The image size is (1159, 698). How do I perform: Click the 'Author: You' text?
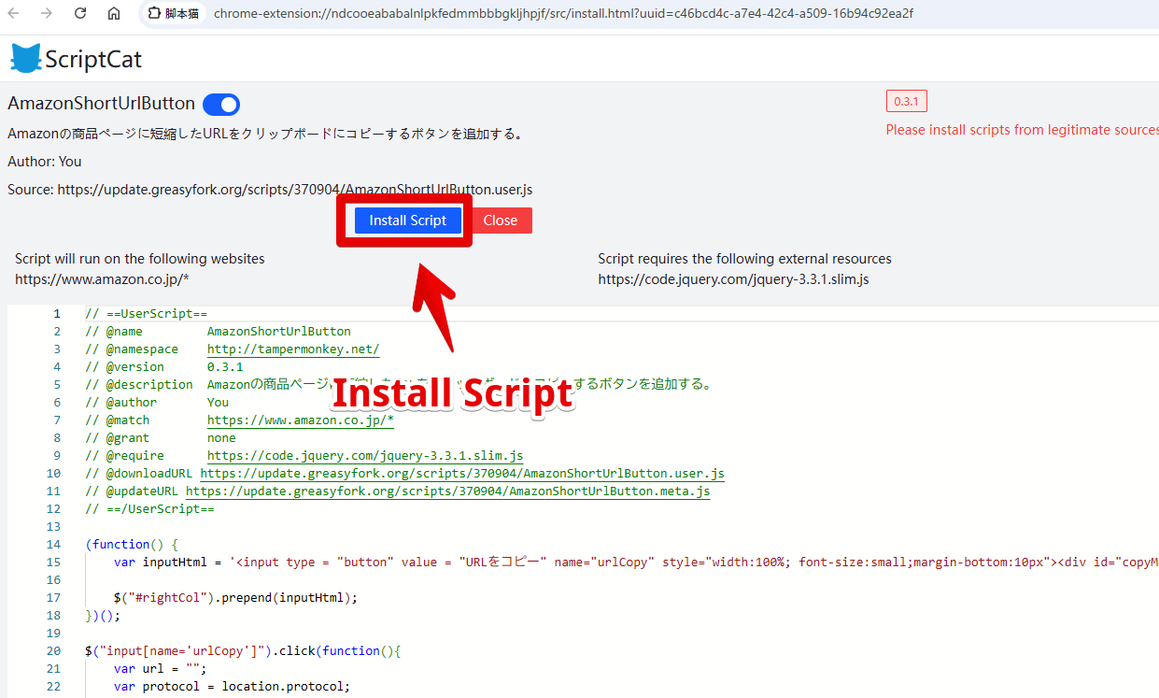tap(45, 162)
